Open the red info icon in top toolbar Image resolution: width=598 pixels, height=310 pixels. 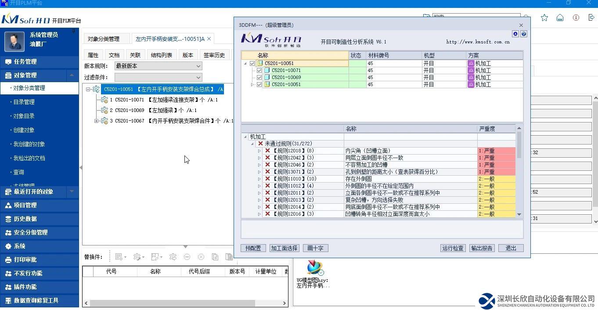(x=576, y=18)
